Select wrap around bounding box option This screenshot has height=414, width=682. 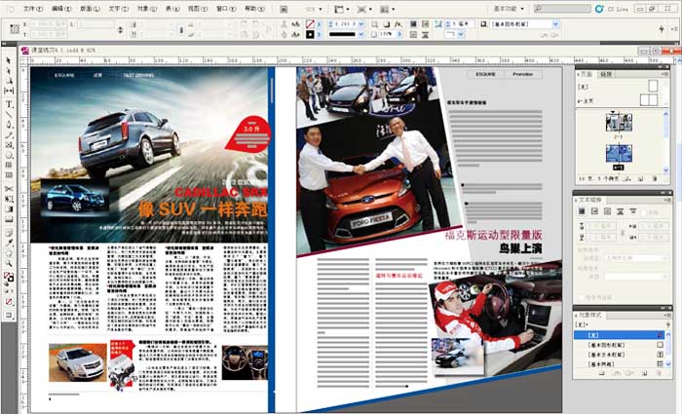pyautogui.click(x=594, y=211)
